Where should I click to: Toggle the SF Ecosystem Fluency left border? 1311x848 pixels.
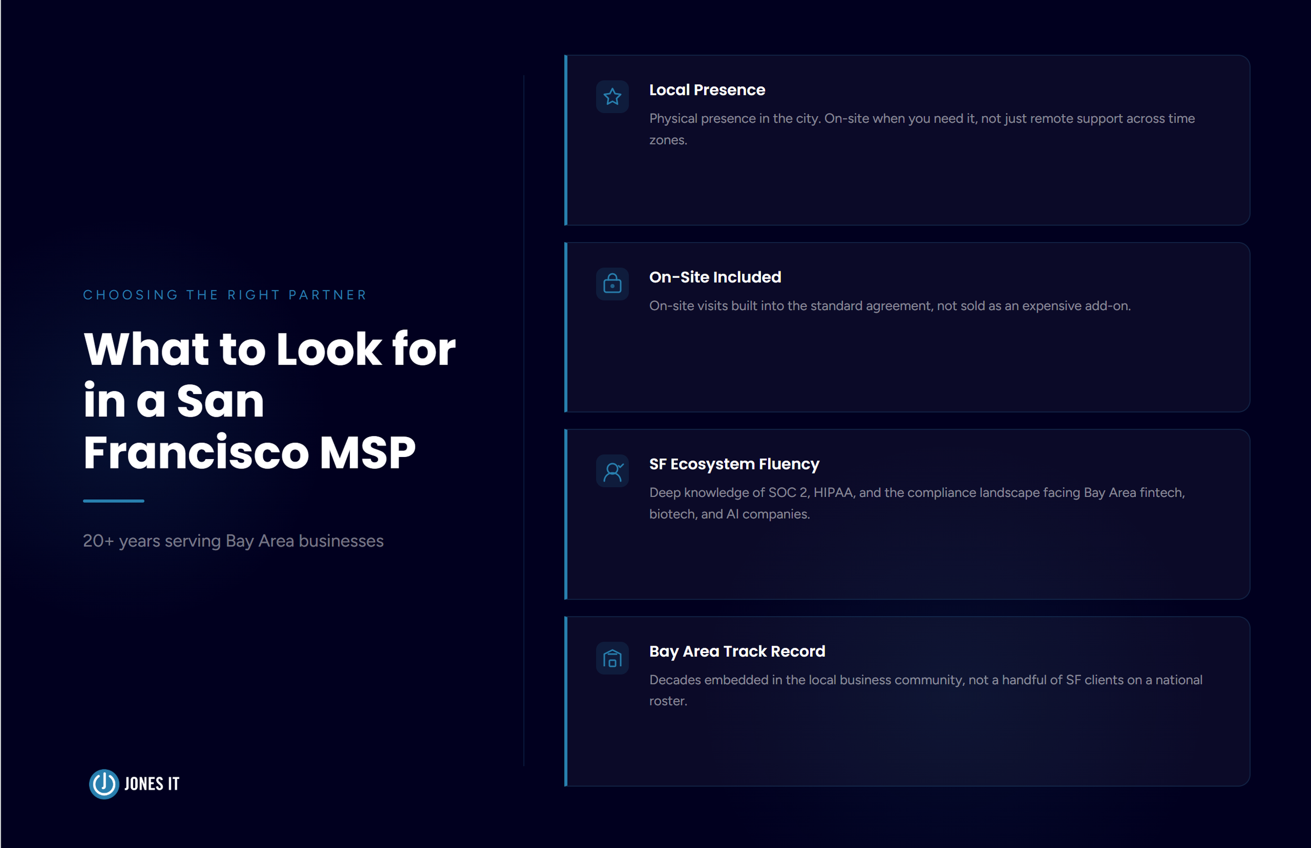566,515
